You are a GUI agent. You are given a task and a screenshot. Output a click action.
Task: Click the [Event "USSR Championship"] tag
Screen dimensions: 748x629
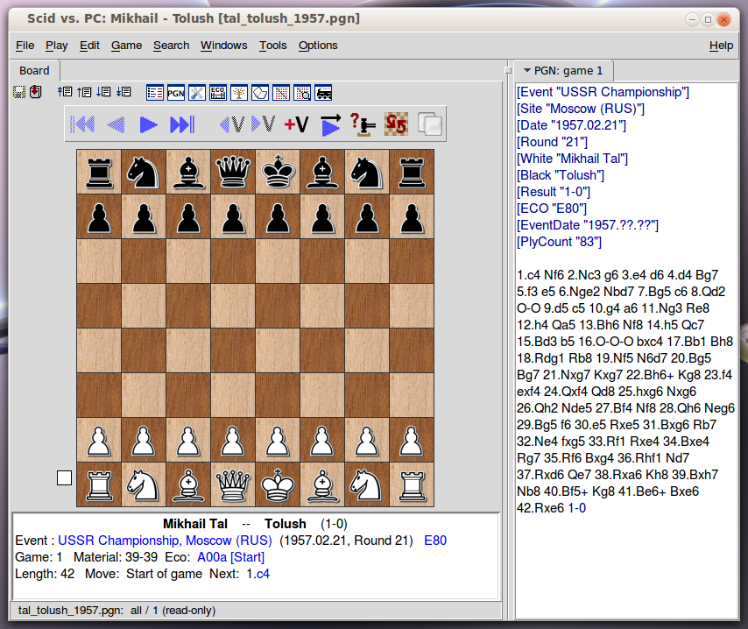click(x=603, y=92)
